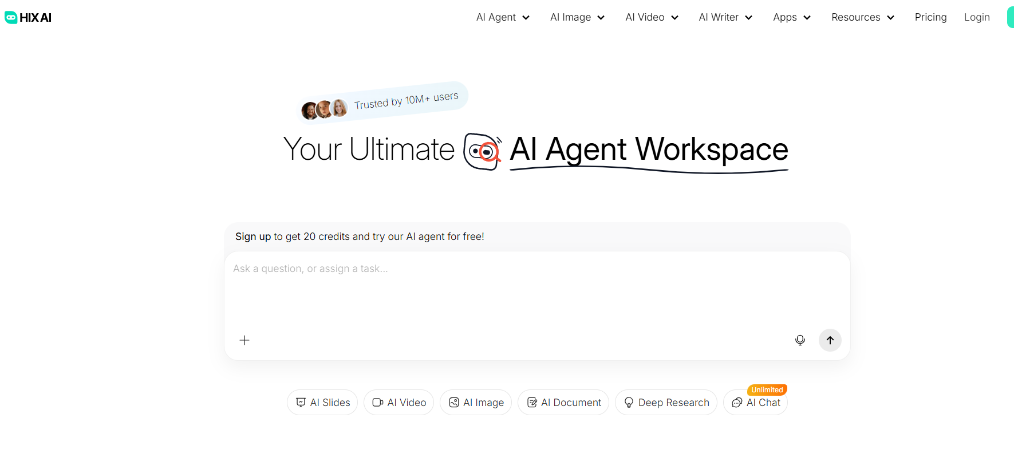Screen dimensions: 1014x453
Task: Open the AI Chat chip
Action: (x=756, y=403)
